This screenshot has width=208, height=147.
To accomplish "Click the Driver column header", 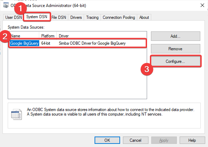I will [x=102, y=36].
